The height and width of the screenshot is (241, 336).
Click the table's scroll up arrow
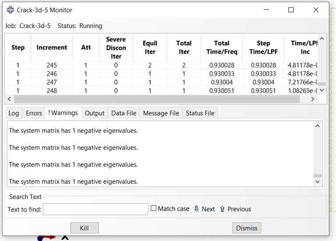[322, 39]
